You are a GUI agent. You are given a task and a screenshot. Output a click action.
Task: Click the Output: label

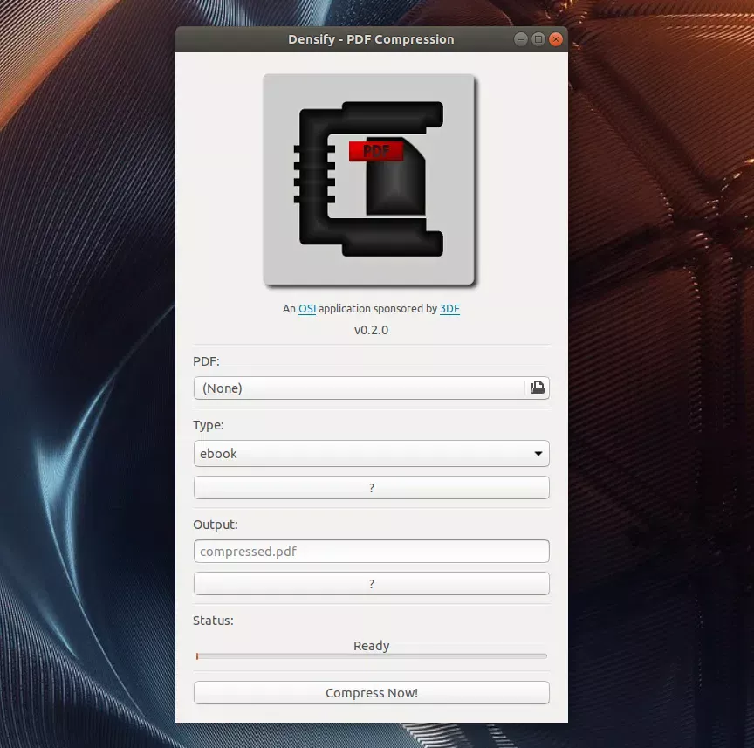coord(216,525)
